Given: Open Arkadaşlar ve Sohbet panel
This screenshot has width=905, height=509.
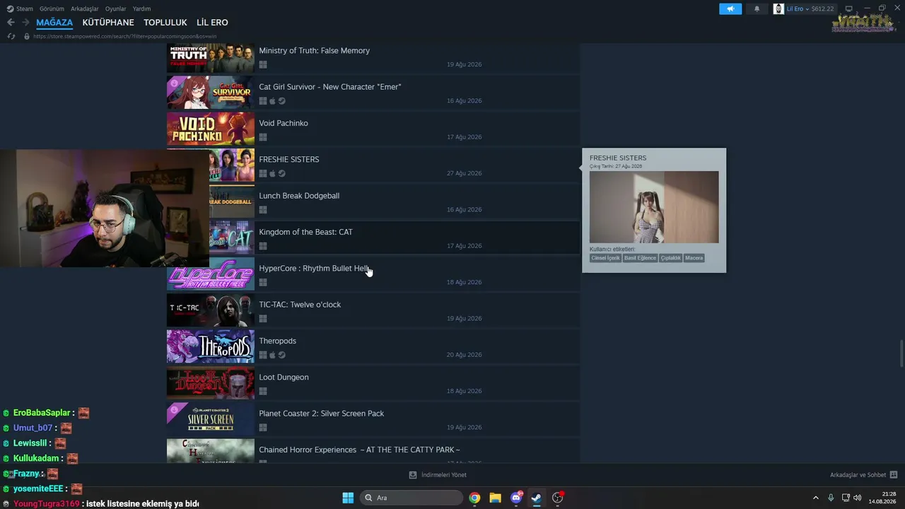Looking at the screenshot, I should 864,475.
